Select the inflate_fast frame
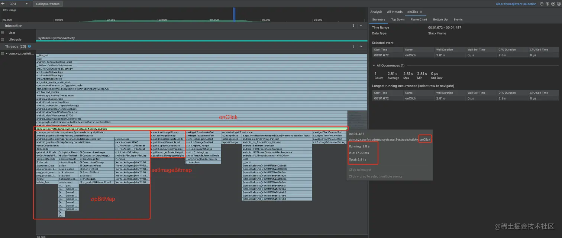 47,182
